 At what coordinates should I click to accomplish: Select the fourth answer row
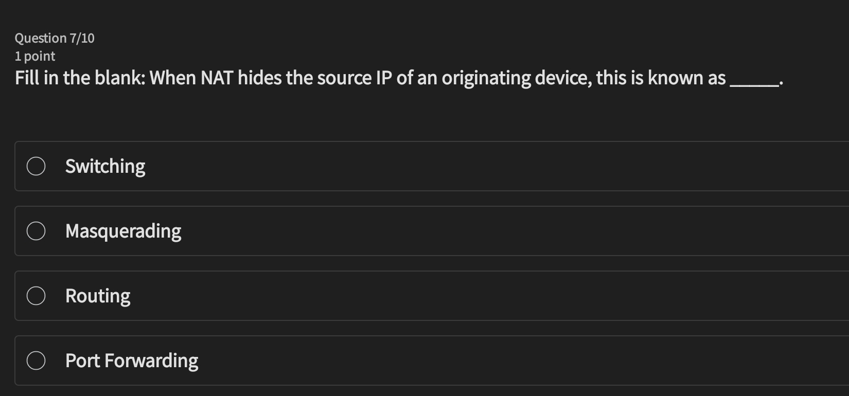point(412,361)
